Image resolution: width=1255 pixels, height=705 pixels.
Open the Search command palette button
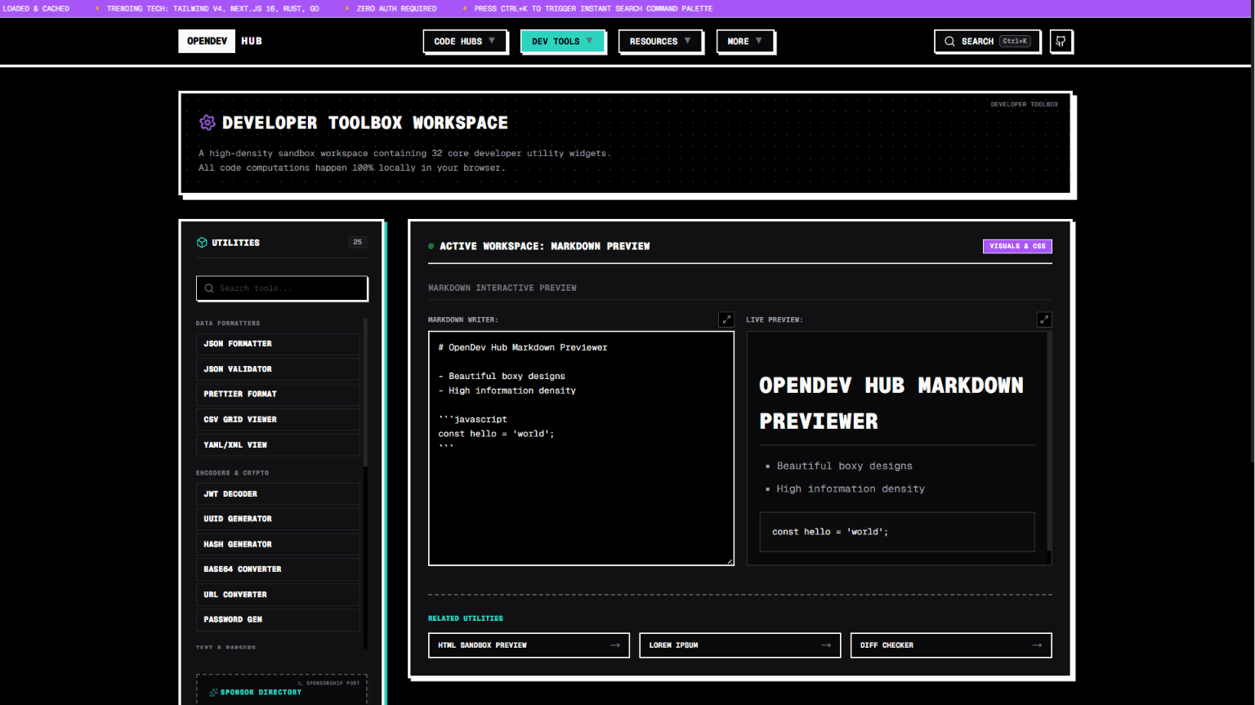(x=987, y=41)
